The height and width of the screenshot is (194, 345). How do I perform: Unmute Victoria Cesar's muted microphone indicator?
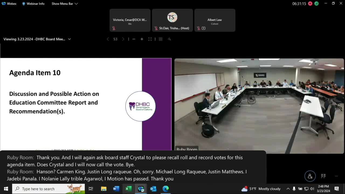click(x=114, y=28)
